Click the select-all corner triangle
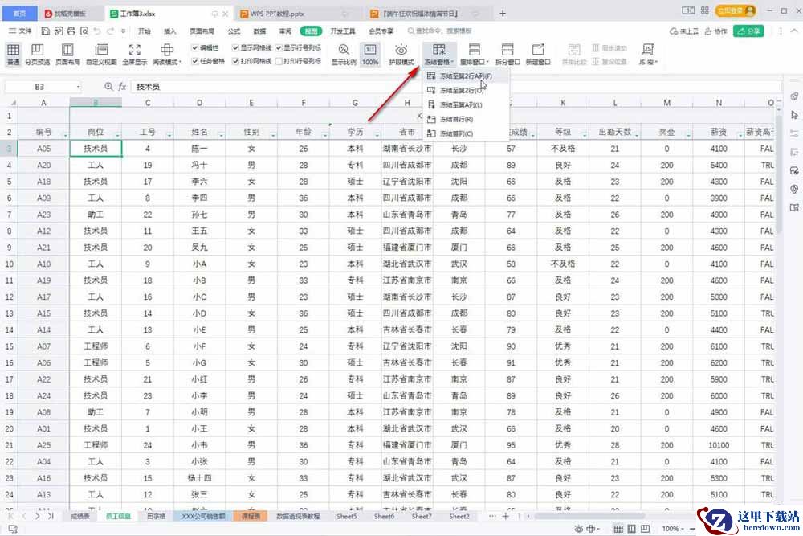This screenshot has width=803, height=536. (13, 103)
